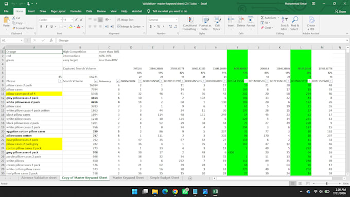Open the font size dropdown
The width and height of the screenshot is (350, 197).
(72, 20)
